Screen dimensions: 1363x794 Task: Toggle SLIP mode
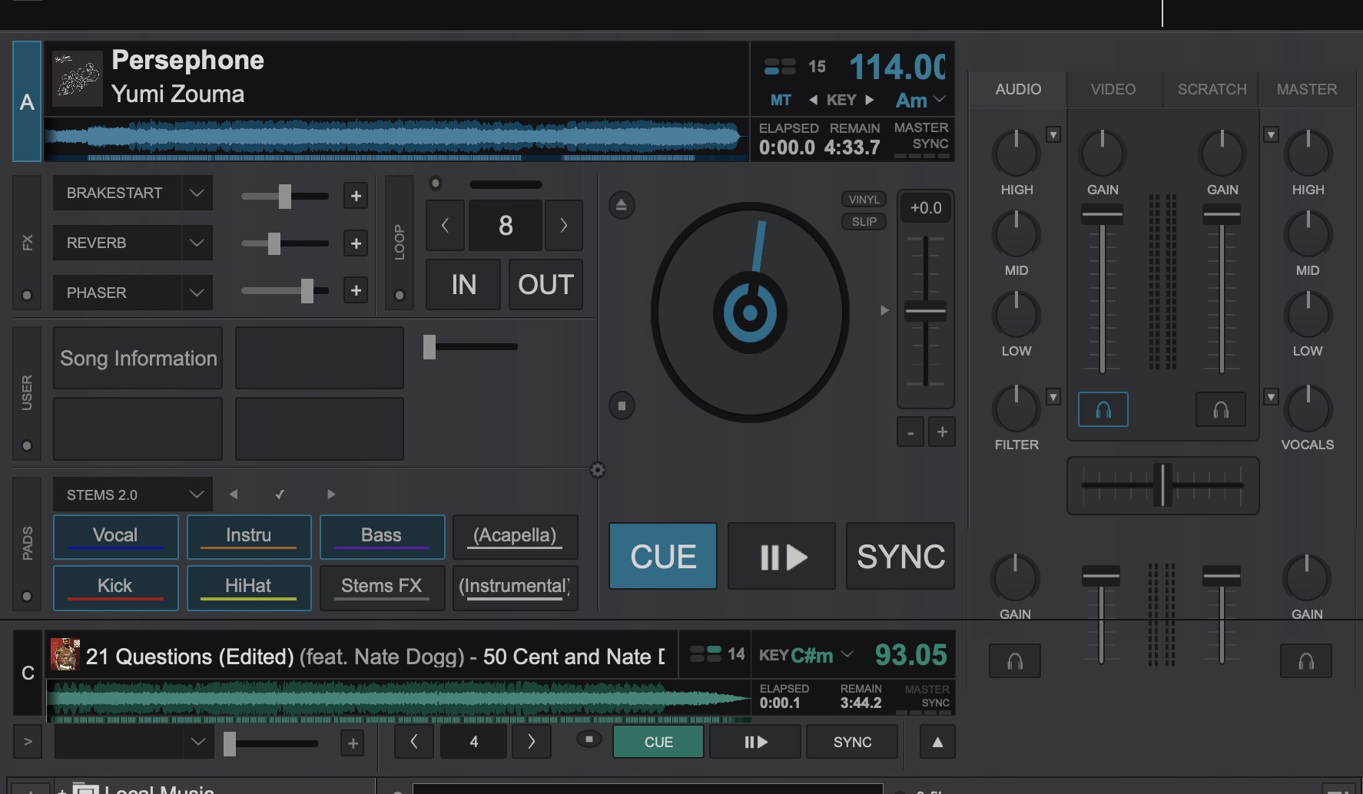tap(864, 222)
